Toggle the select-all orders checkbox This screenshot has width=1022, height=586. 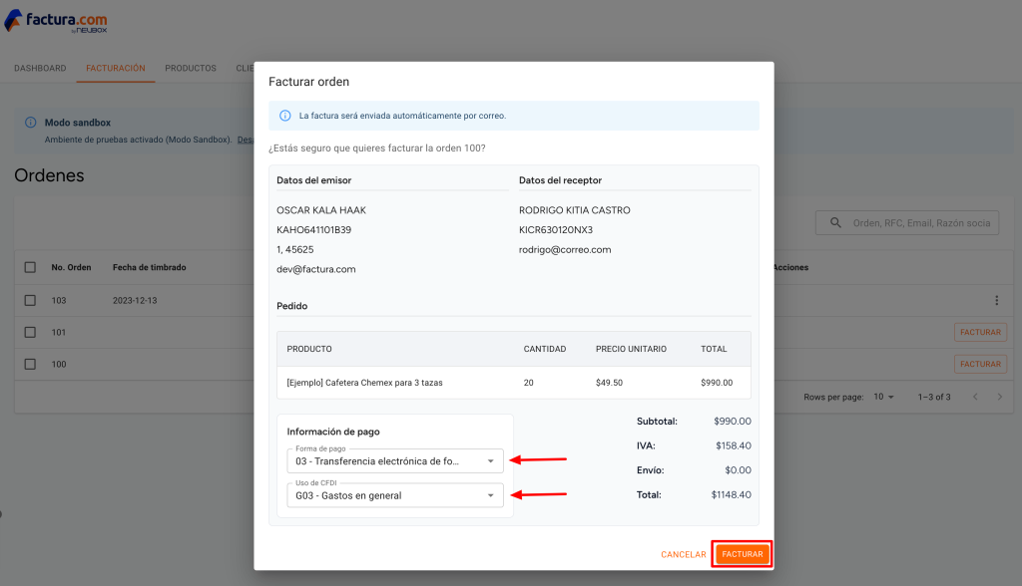[30, 268]
